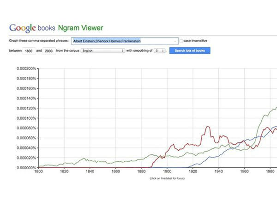Image resolution: width=277 pixels, height=208 pixels.
Task: Open the English corpus dropdown
Action: coord(102,50)
